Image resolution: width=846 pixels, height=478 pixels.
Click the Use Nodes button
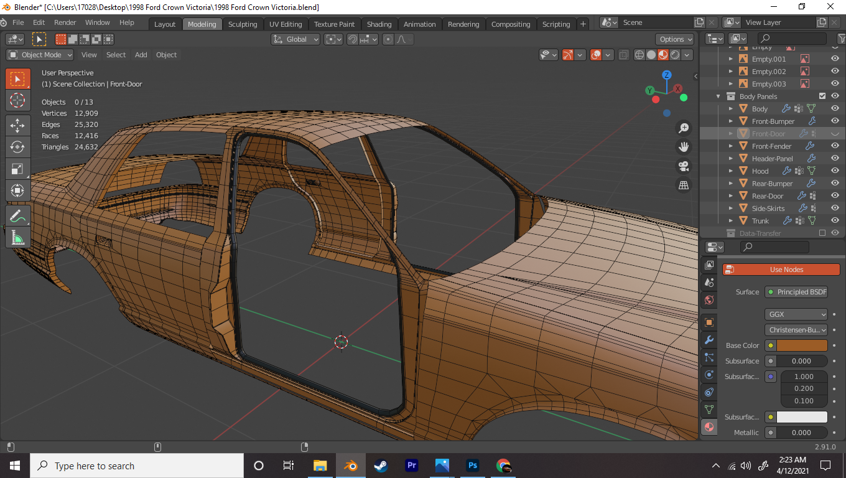(781, 269)
